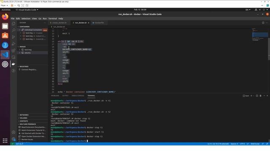Open Run and Debug view in activity bar
The height and width of the screenshot is (151, 270).
13,44
